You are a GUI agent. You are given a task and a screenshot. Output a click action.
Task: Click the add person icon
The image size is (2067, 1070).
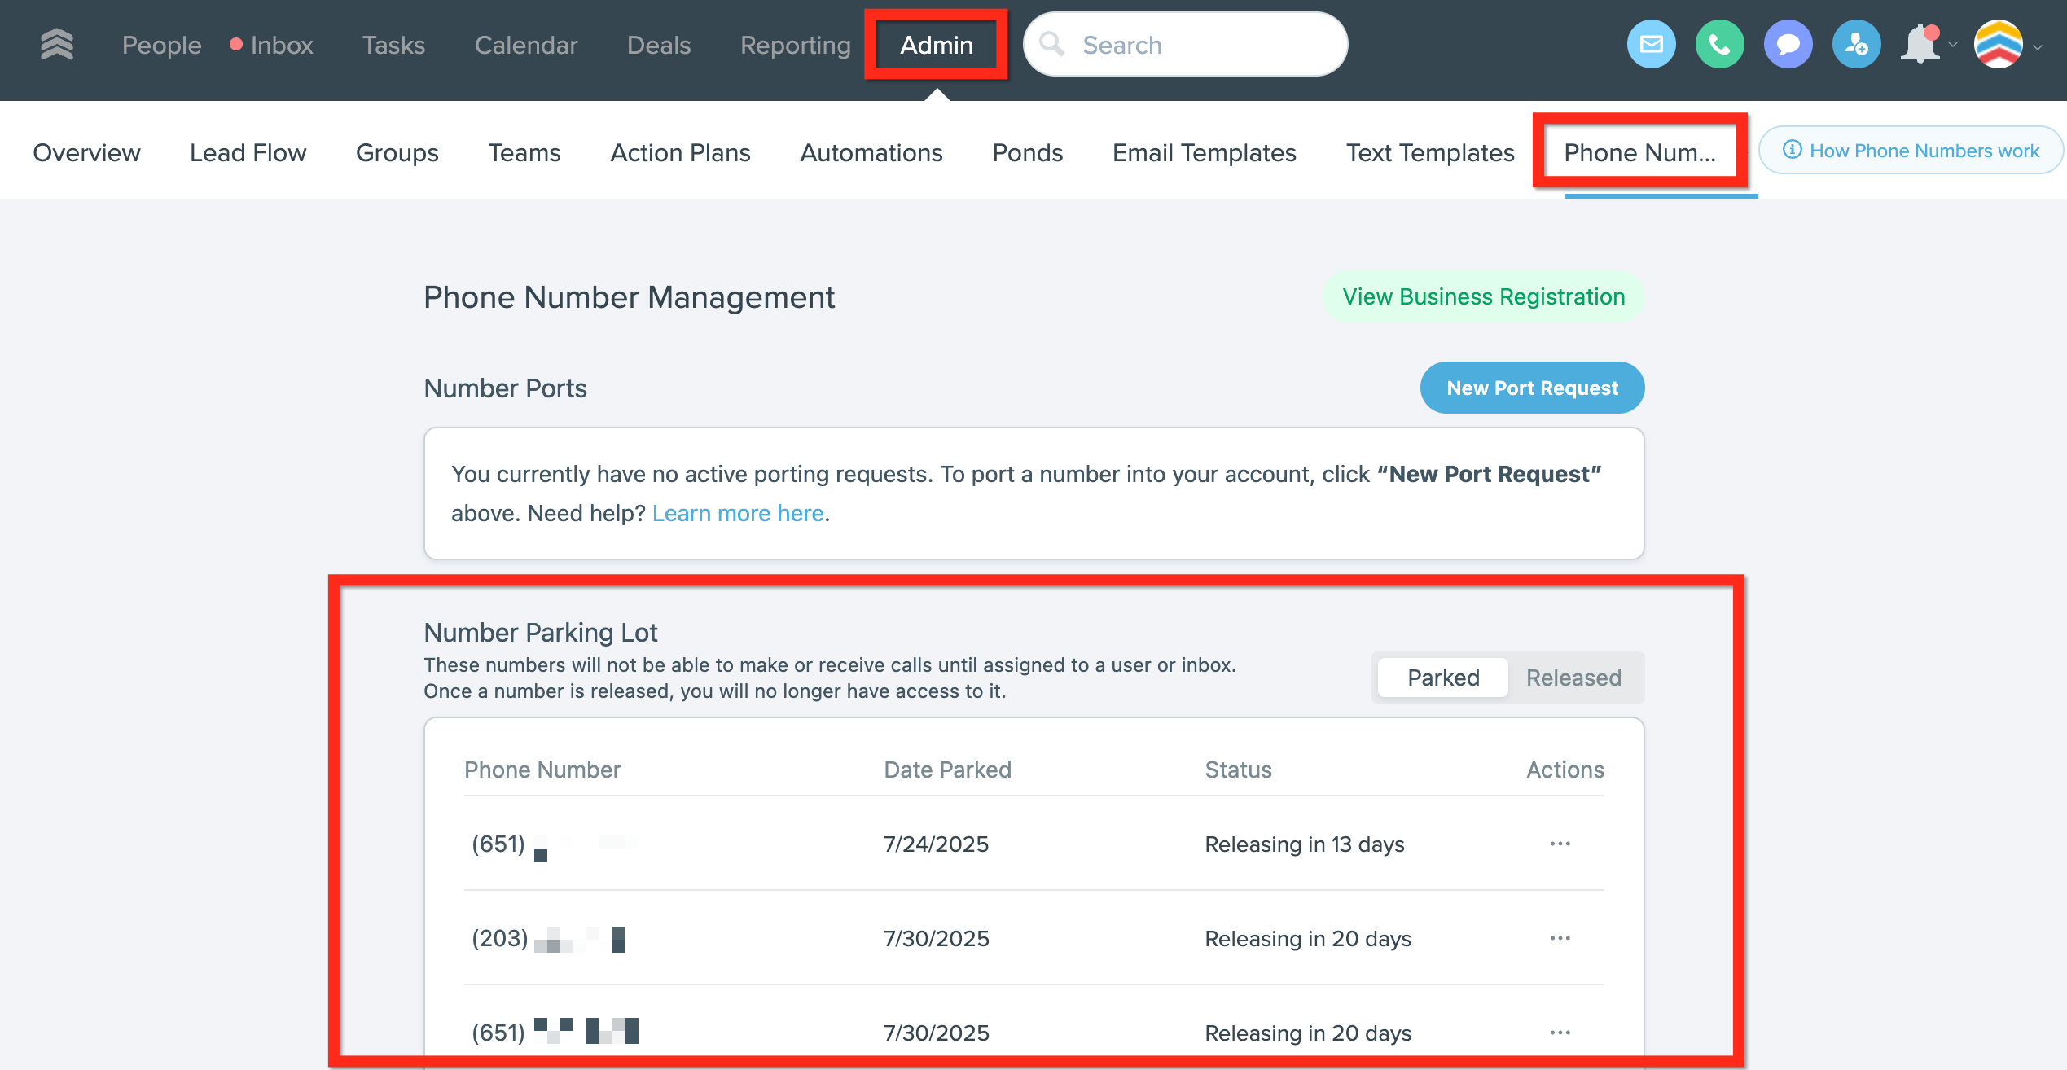coord(1856,45)
